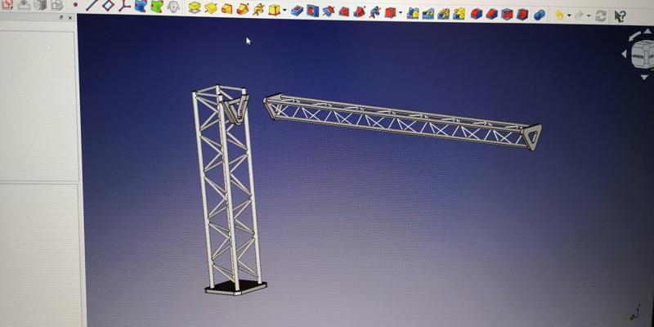
Task: Select the Additive pipe tool
Action: tap(243, 8)
